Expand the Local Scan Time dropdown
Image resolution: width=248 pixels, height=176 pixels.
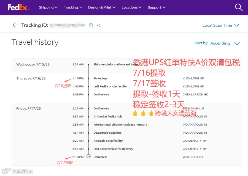tap(221, 25)
